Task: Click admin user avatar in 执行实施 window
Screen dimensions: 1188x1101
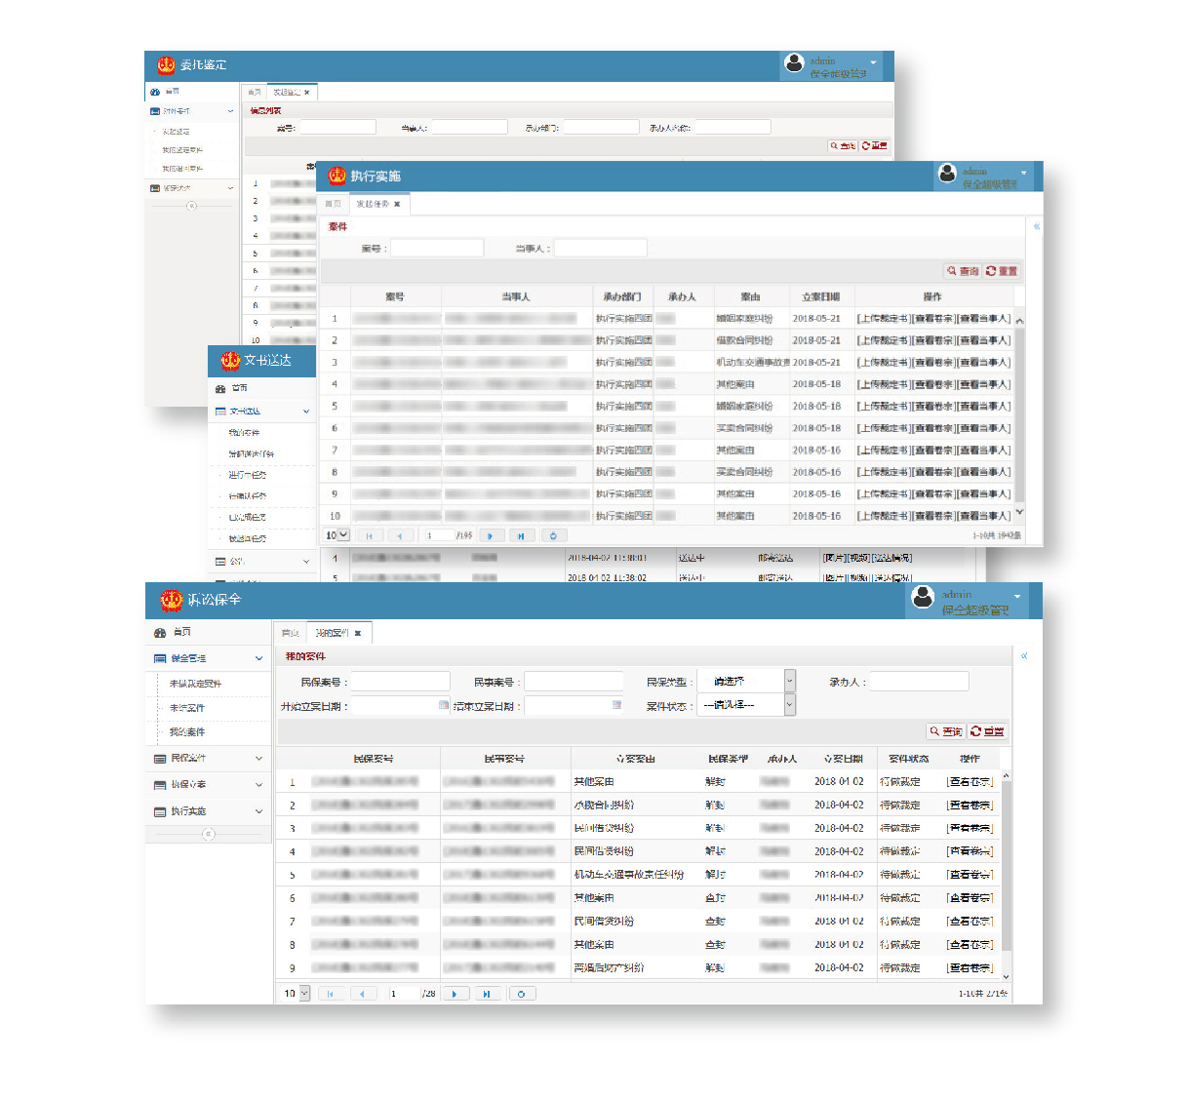Action: [947, 174]
